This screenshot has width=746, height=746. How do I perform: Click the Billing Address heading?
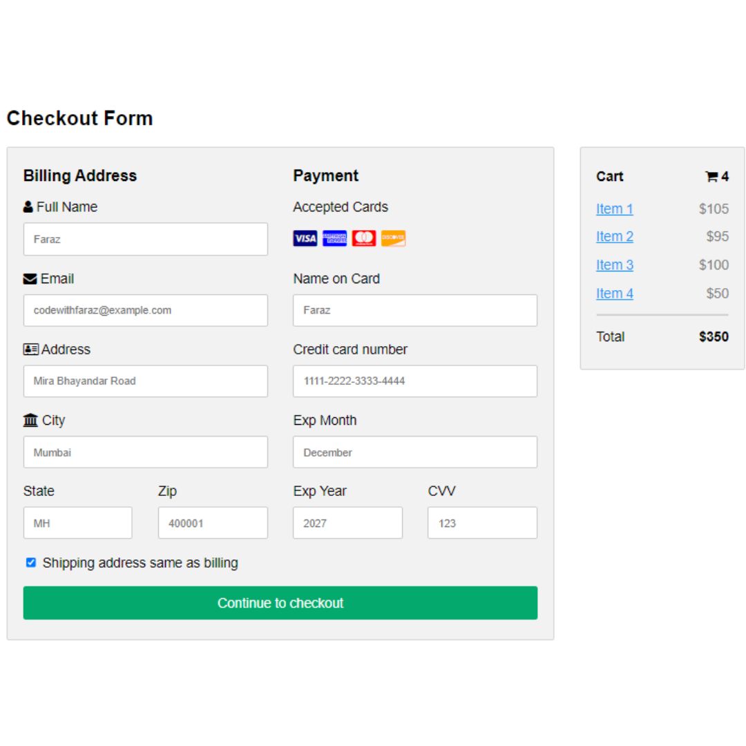pos(80,175)
